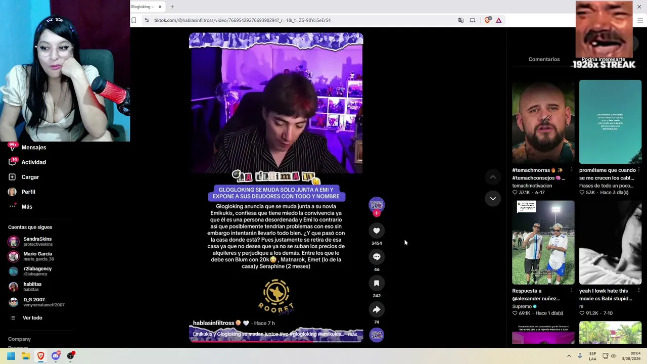Open the taskbar clock and calendar
This screenshot has height=364, width=647.
coord(631,356)
